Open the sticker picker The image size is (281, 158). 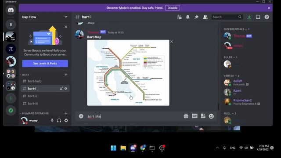203,116
